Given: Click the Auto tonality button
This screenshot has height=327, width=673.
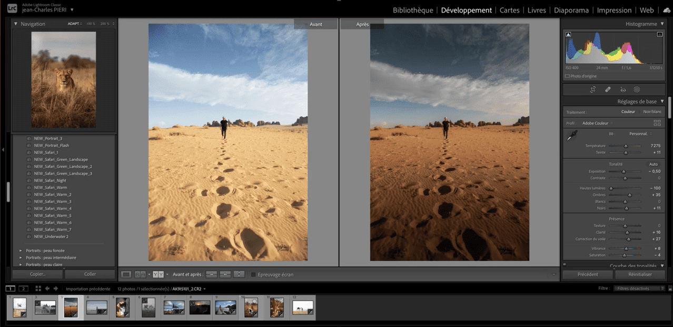Looking at the screenshot, I should (x=654, y=164).
